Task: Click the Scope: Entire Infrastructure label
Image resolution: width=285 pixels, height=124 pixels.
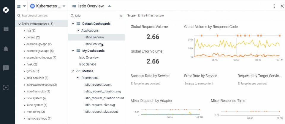Action: pyautogui.click(x=145, y=16)
